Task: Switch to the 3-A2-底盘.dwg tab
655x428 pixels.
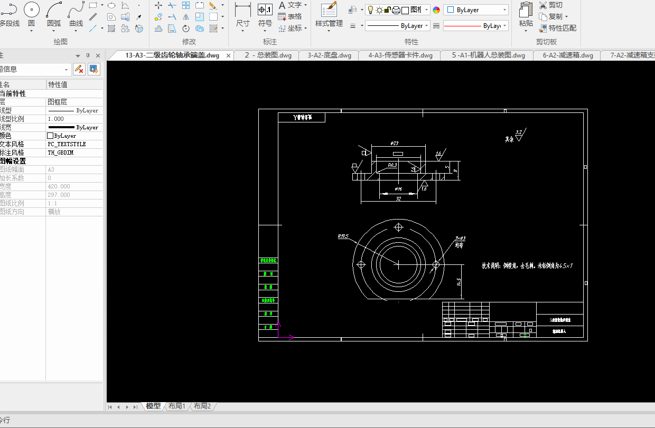Action: 329,55
